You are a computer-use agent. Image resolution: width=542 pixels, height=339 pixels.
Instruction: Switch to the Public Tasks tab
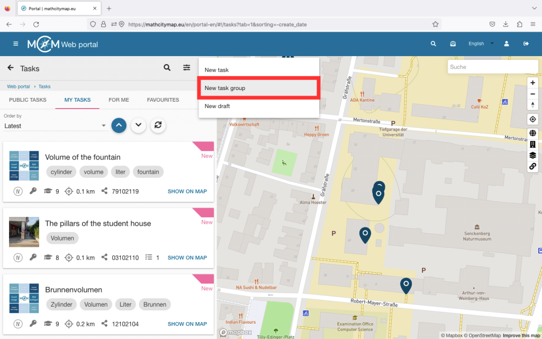tap(28, 100)
